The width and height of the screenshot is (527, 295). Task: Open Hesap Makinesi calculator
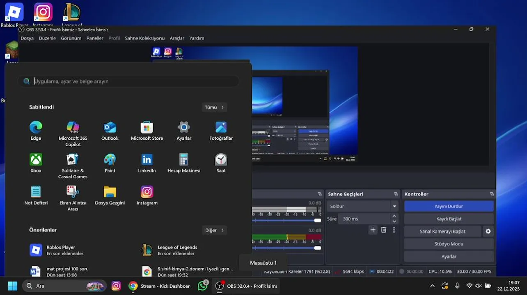[x=183, y=163]
